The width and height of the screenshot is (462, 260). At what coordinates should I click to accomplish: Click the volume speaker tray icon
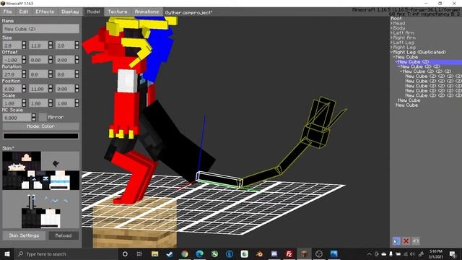pyautogui.click(x=412, y=253)
